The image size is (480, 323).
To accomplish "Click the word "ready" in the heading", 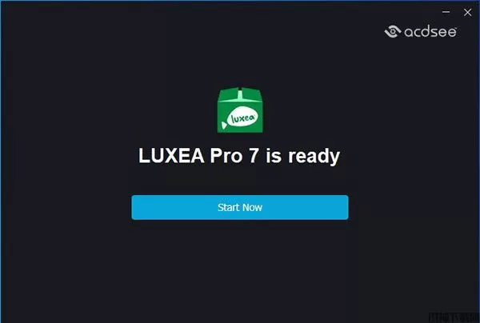I will [x=314, y=157].
